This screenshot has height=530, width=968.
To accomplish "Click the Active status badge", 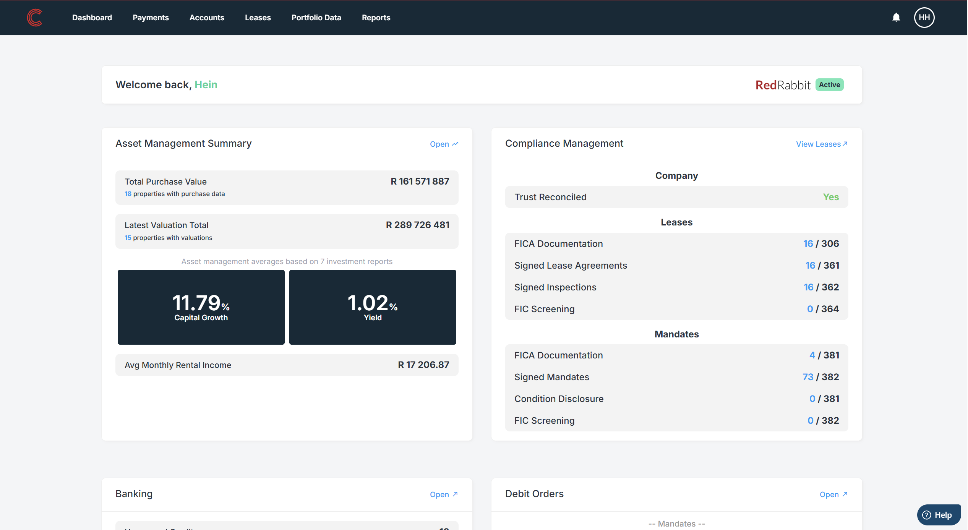I will pos(829,85).
